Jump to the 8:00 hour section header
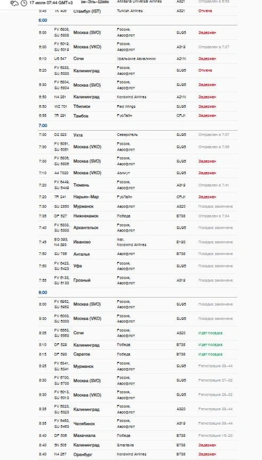Image resolution: width=262 pixels, height=460 pixels. click(43, 292)
